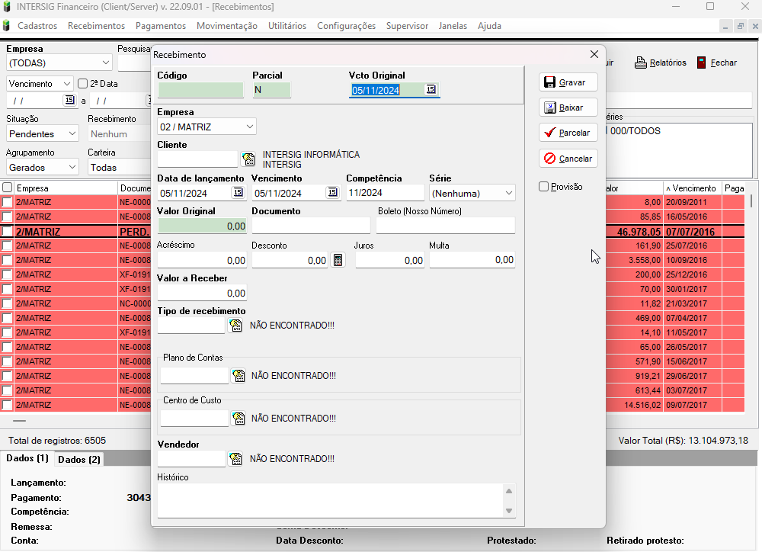Open the Centro de Custo lookup icon
762x552 pixels.
(x=239, y=419)
